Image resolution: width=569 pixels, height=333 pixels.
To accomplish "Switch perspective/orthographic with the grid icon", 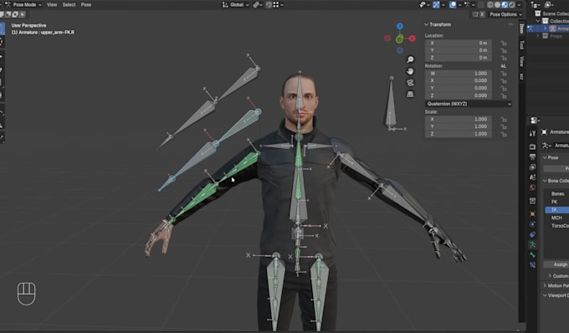I will (x=410, y=95).
